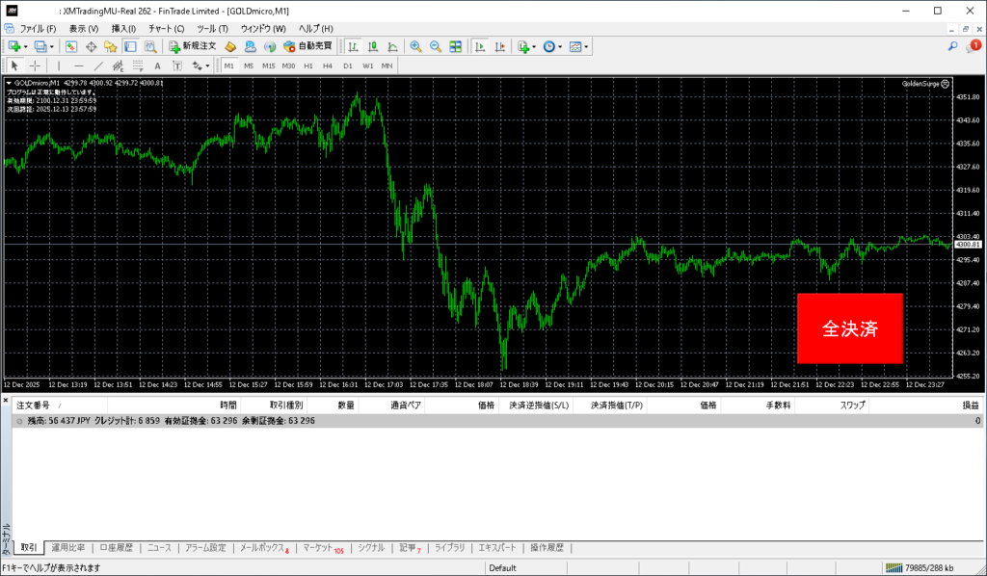Expand the new chart dropdown arrow
This screenshot has width=987, height=576.
coord(25,46)
